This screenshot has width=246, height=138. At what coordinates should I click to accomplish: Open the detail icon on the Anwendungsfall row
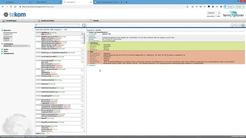[82, 62]
